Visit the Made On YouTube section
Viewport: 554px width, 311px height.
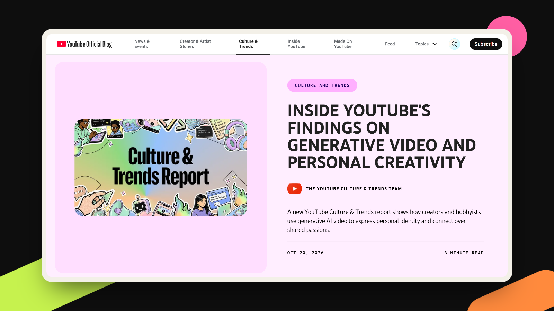click(343, 44)
